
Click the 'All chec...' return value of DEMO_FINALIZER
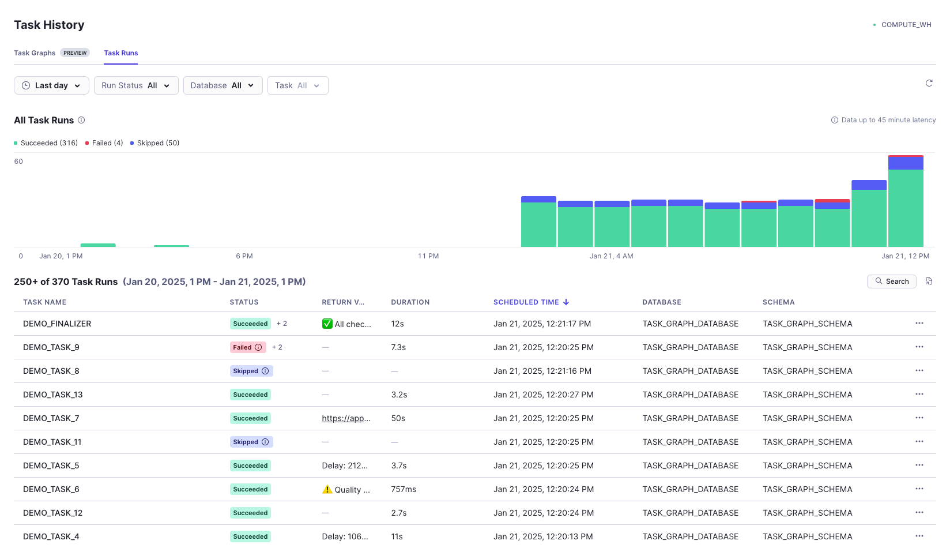pos(346,324)
